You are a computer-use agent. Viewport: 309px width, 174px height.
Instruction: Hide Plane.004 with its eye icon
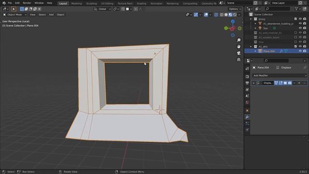(300, 51)
